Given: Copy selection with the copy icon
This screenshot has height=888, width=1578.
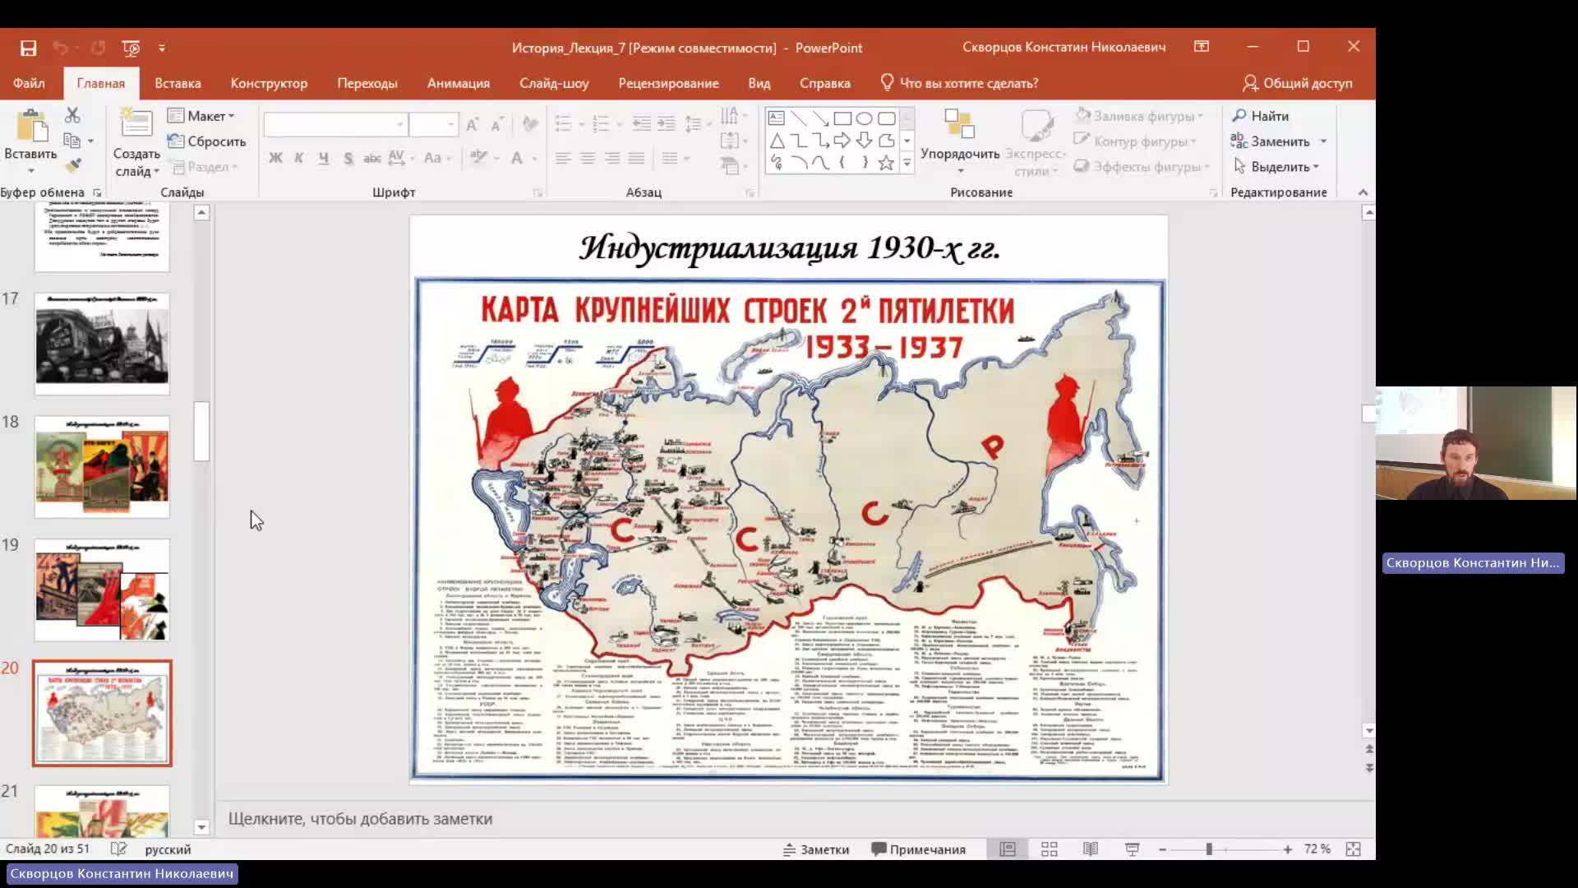Looking at the screenshot, I should click(x=72, y=141).
